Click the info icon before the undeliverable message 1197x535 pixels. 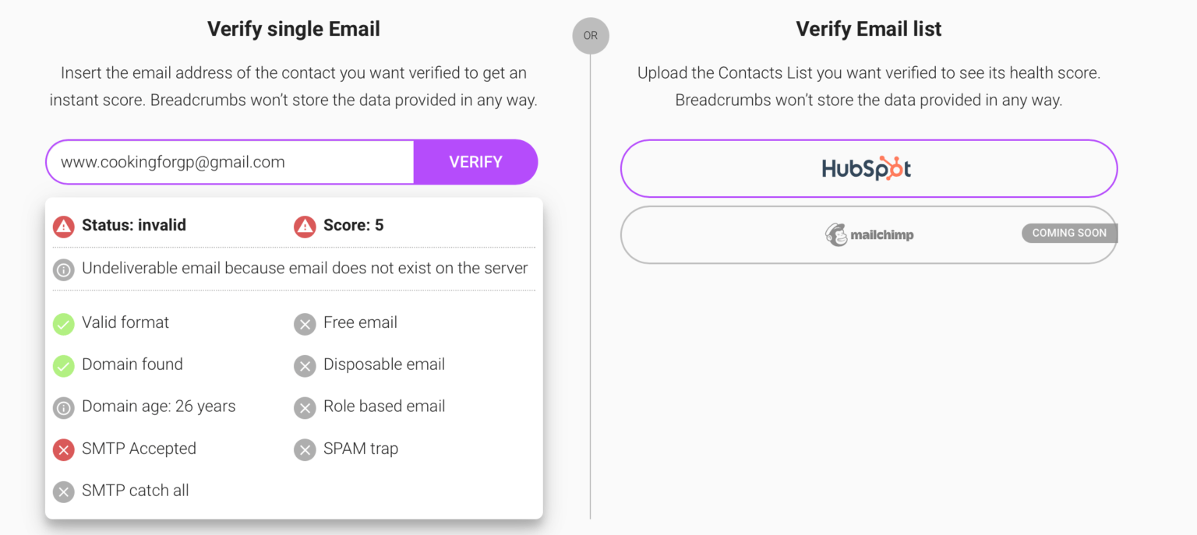click(x=63, y=269)
